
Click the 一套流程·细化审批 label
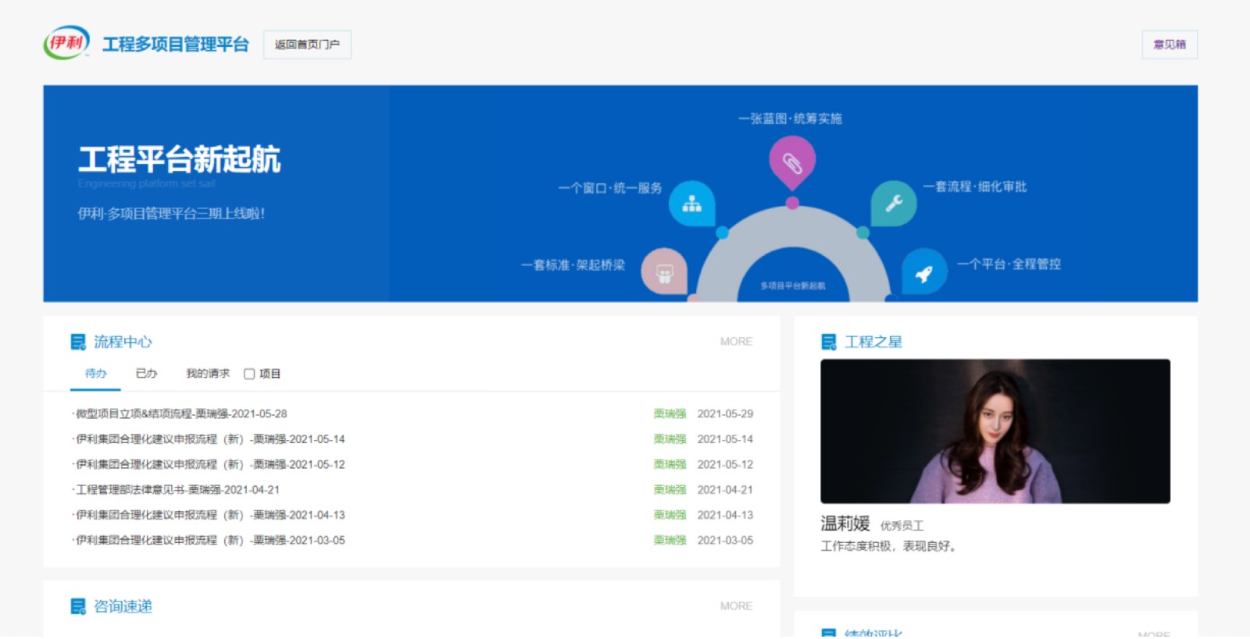[x=974, y=186]
